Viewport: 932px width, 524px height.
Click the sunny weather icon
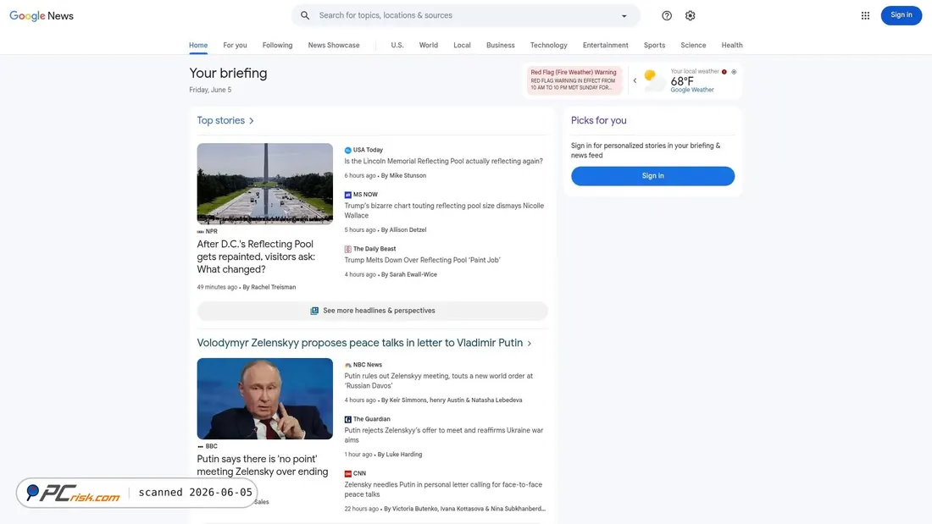[654, 80]
